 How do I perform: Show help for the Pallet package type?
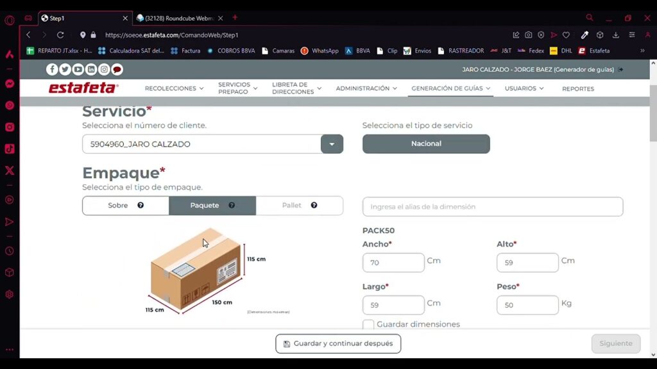[x=314, y=206]
